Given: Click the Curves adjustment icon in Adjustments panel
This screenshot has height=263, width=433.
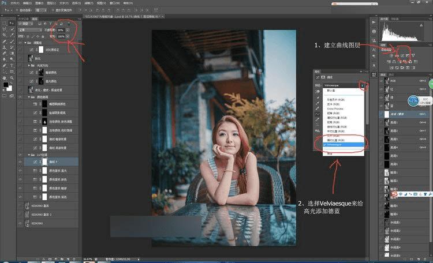Looking at the screenshot, I should (x=402, y=55).
